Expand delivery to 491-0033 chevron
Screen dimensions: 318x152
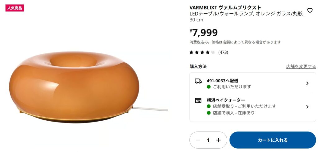coord(307,83)
